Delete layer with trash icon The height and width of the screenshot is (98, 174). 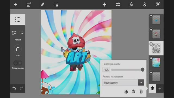click(x=141, y=91)
